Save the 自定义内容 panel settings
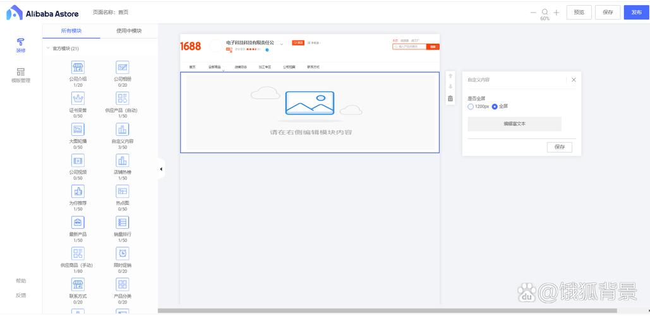This screenshot has height=316, width=650. pos(560,147)
